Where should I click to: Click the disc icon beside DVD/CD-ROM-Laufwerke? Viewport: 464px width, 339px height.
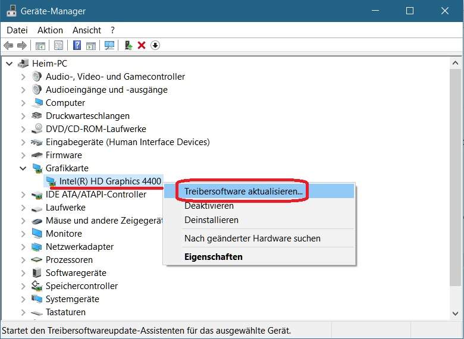pyautogui.click(x=37, y=128)
